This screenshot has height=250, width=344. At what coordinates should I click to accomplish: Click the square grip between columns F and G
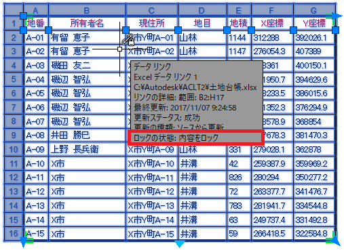coord(293,30)
